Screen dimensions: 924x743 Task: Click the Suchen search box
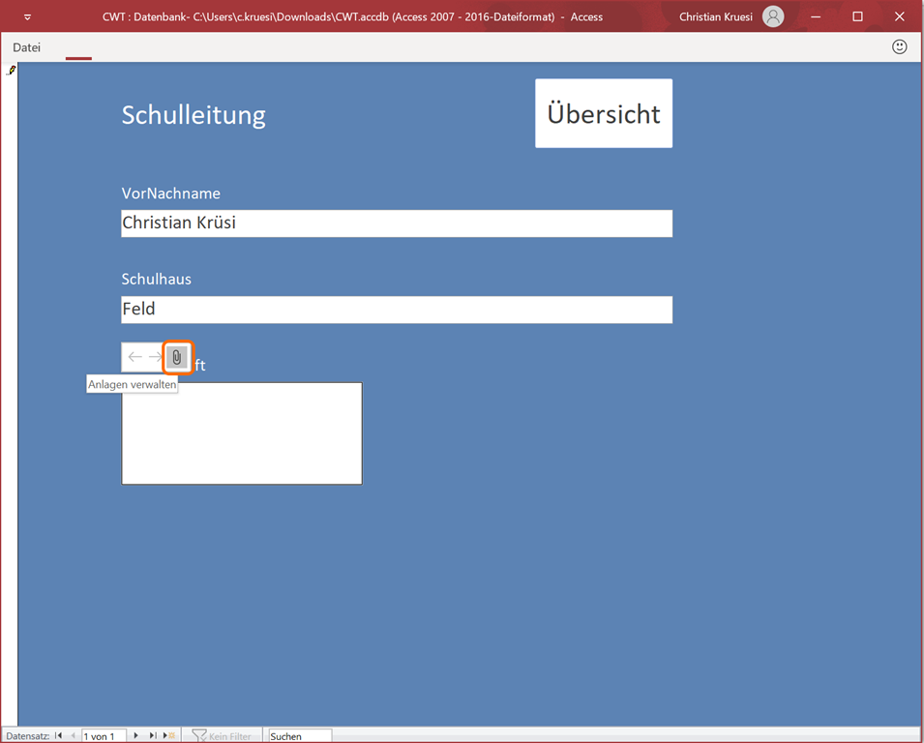(x=300, y=736)
